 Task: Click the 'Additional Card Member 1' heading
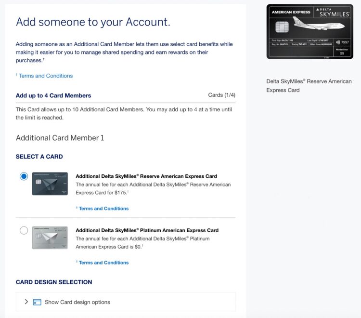60,138
